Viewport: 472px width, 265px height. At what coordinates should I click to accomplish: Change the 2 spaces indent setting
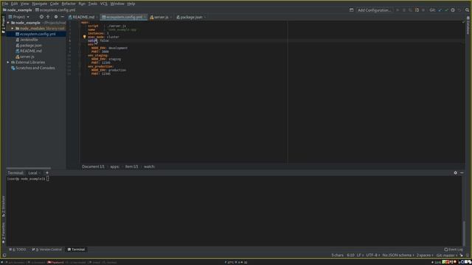click(425, 255)
